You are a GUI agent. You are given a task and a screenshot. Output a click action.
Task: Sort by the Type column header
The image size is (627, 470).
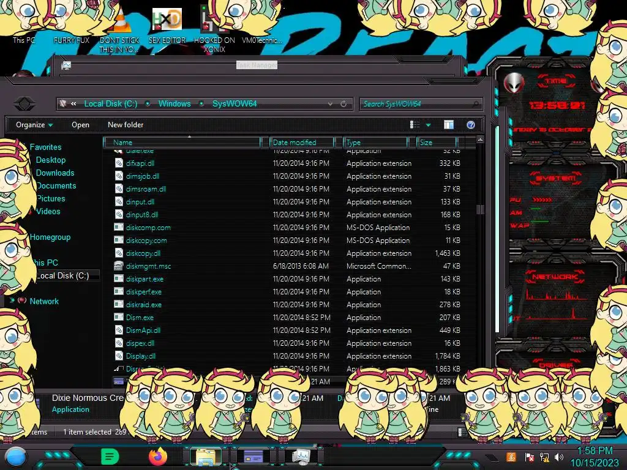pyautogui.click(x=376, y=142)
